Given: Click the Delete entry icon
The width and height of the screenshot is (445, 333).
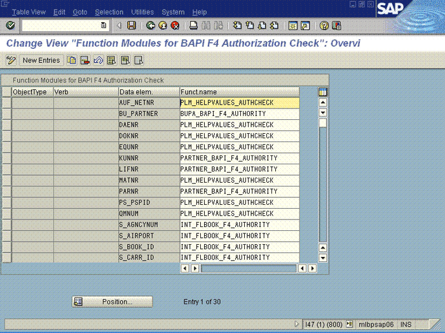Looking at the screenshot, I should click(x=85, y=60).
